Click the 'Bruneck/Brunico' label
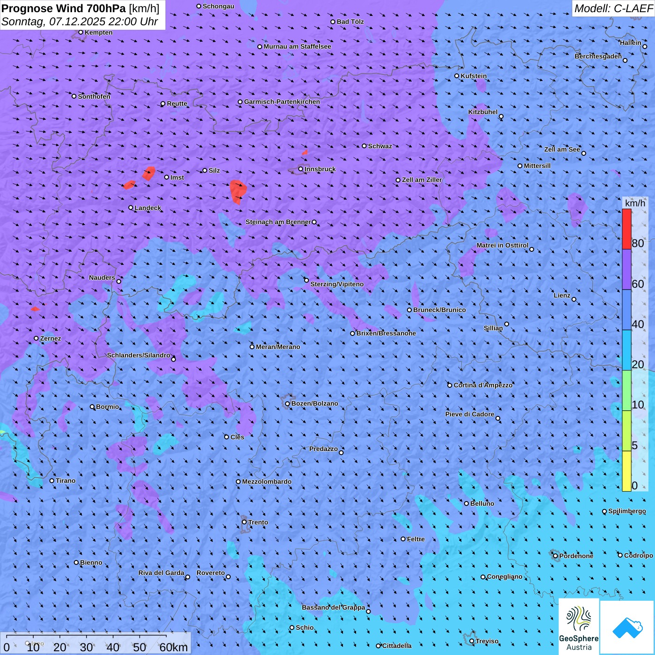This screenshot has width=655, height=655. point(439,310)
